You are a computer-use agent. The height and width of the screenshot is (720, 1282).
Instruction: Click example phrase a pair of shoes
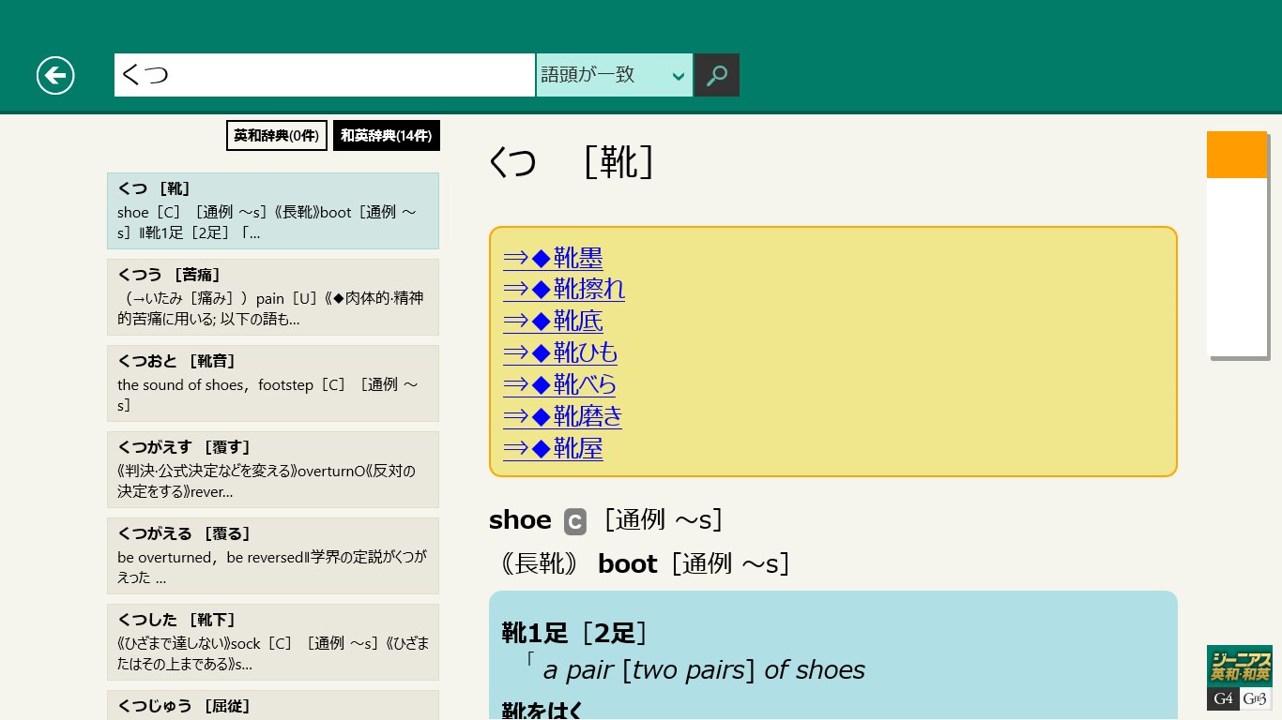pyautogui.click(x=704, y=670)
